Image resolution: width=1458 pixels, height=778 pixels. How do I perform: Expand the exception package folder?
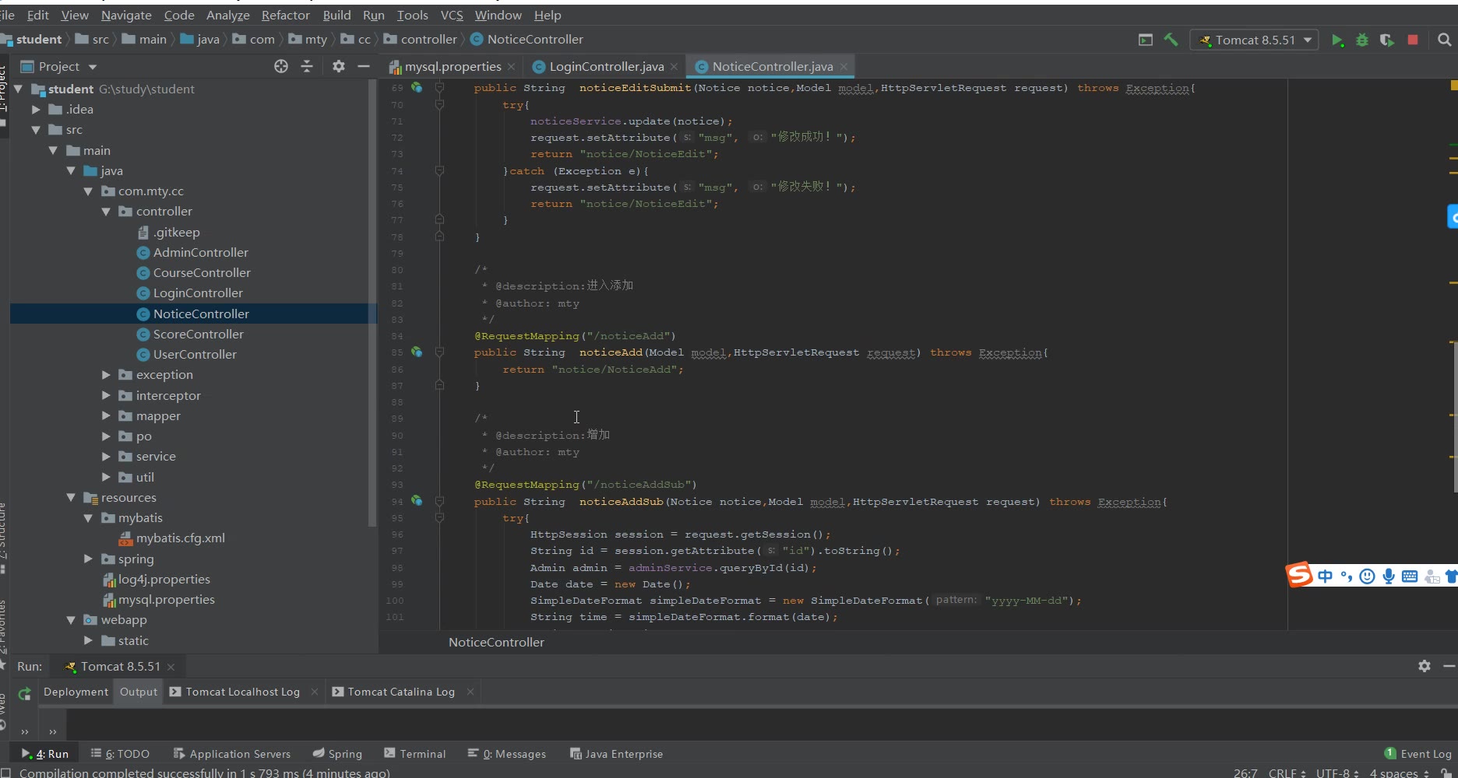(106, 375)
